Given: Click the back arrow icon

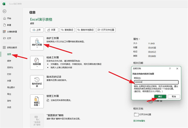Looking at the screenshot, I should [x=4, y=11].
